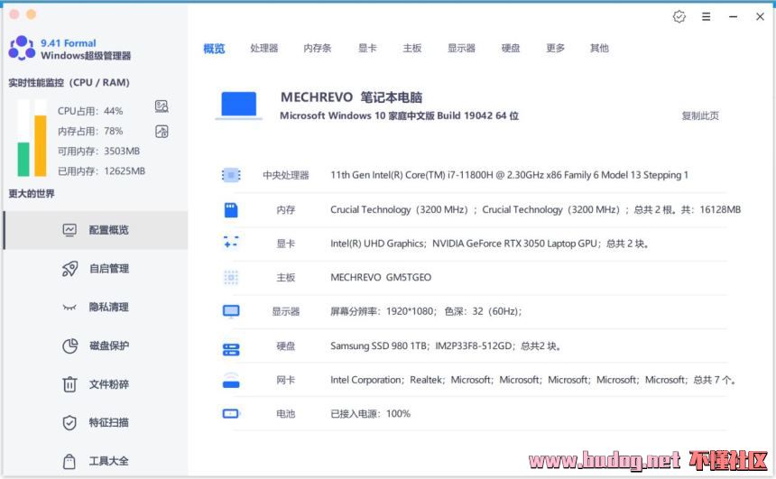Click the 显卡 graphics icon
Image resolution: width=776 pixels, height=479 pixels.
pyautogui.click(x=231, y=243)
